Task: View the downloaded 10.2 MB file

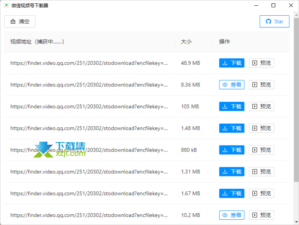Action: tap(232, 215)
